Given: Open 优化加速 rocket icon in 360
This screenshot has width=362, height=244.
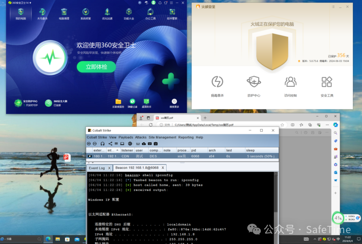Looking at the screenshot, I should pos(107,14).
